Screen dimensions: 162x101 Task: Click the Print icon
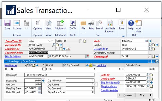91,25
